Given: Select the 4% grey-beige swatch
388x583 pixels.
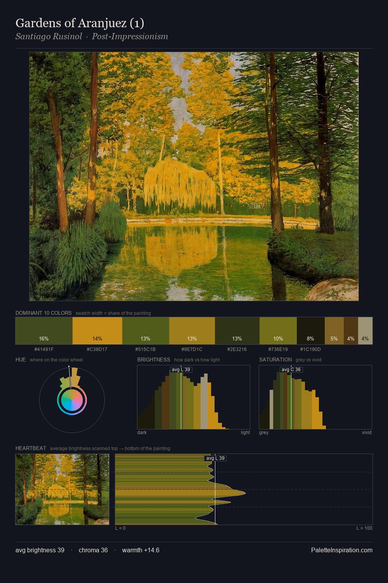Looking at the screenshot, I should click(365, 331).
